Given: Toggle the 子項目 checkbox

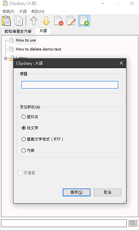Looking at the screenshot, I should click(x=20, y=173).
